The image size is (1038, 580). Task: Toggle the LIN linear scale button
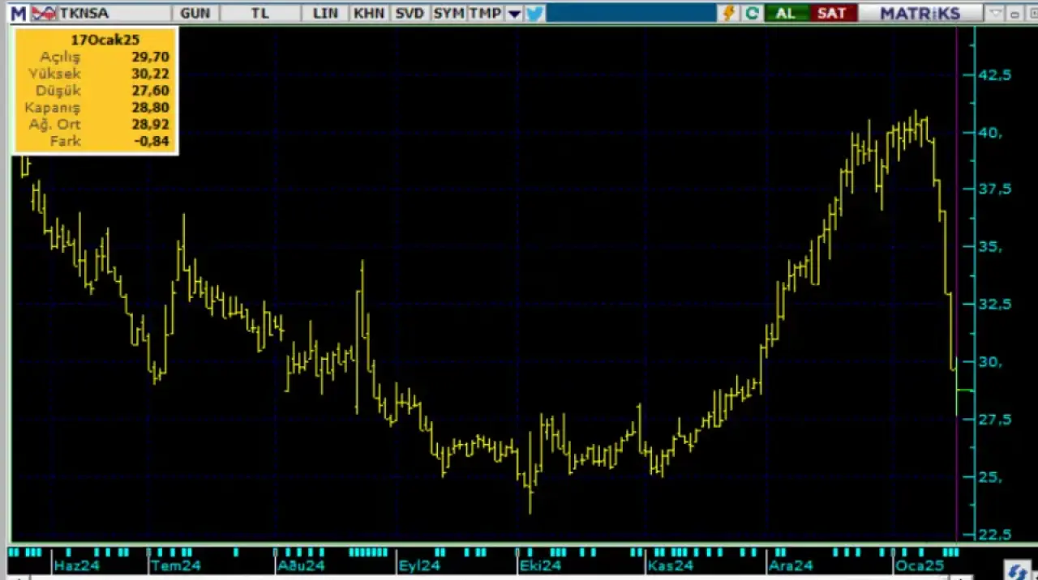(325, 13)
